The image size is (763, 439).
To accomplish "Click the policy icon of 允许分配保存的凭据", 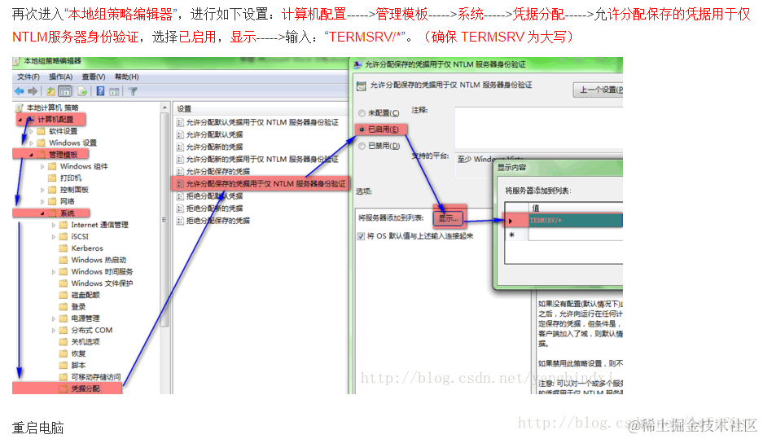I will (x=180, y=171).
